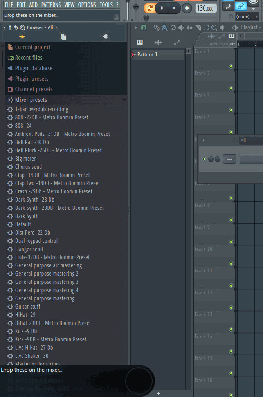263x397 pixels.
Task: Open the OPTIONS menu
Action: [x=87, y=5]
